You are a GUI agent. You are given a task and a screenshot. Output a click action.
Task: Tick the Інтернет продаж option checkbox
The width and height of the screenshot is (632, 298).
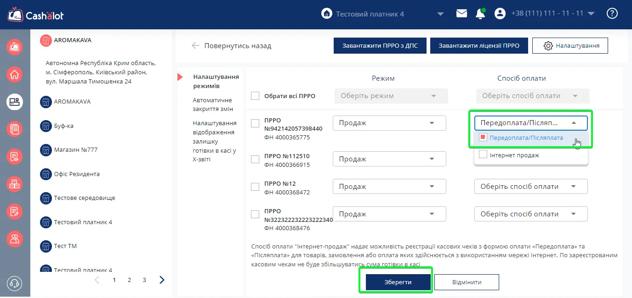[483, 155]
